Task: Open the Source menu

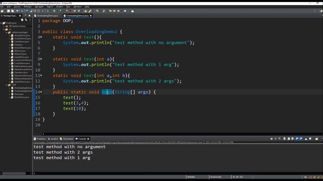Action: point(17,7)
